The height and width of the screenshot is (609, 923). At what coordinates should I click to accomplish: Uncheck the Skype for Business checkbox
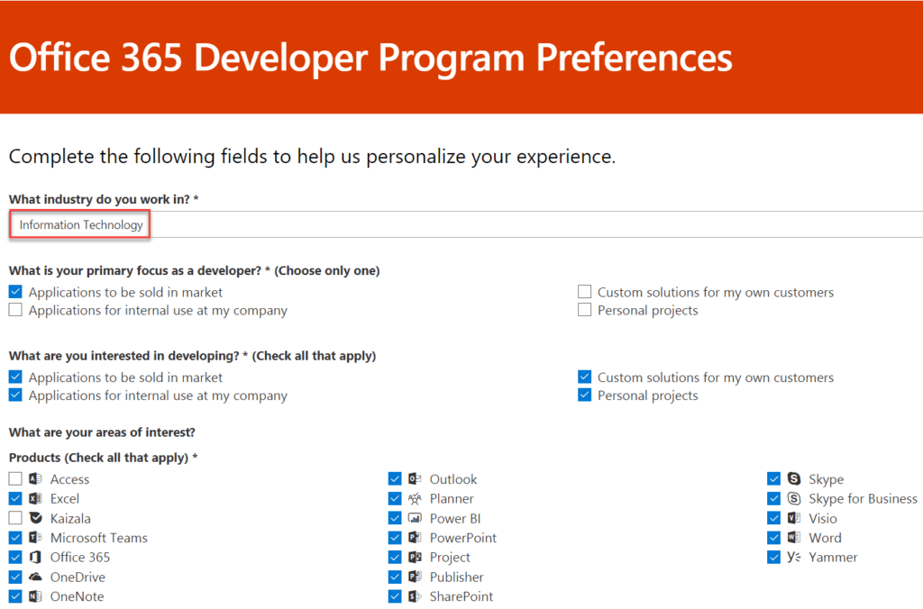tap(774, 499)
